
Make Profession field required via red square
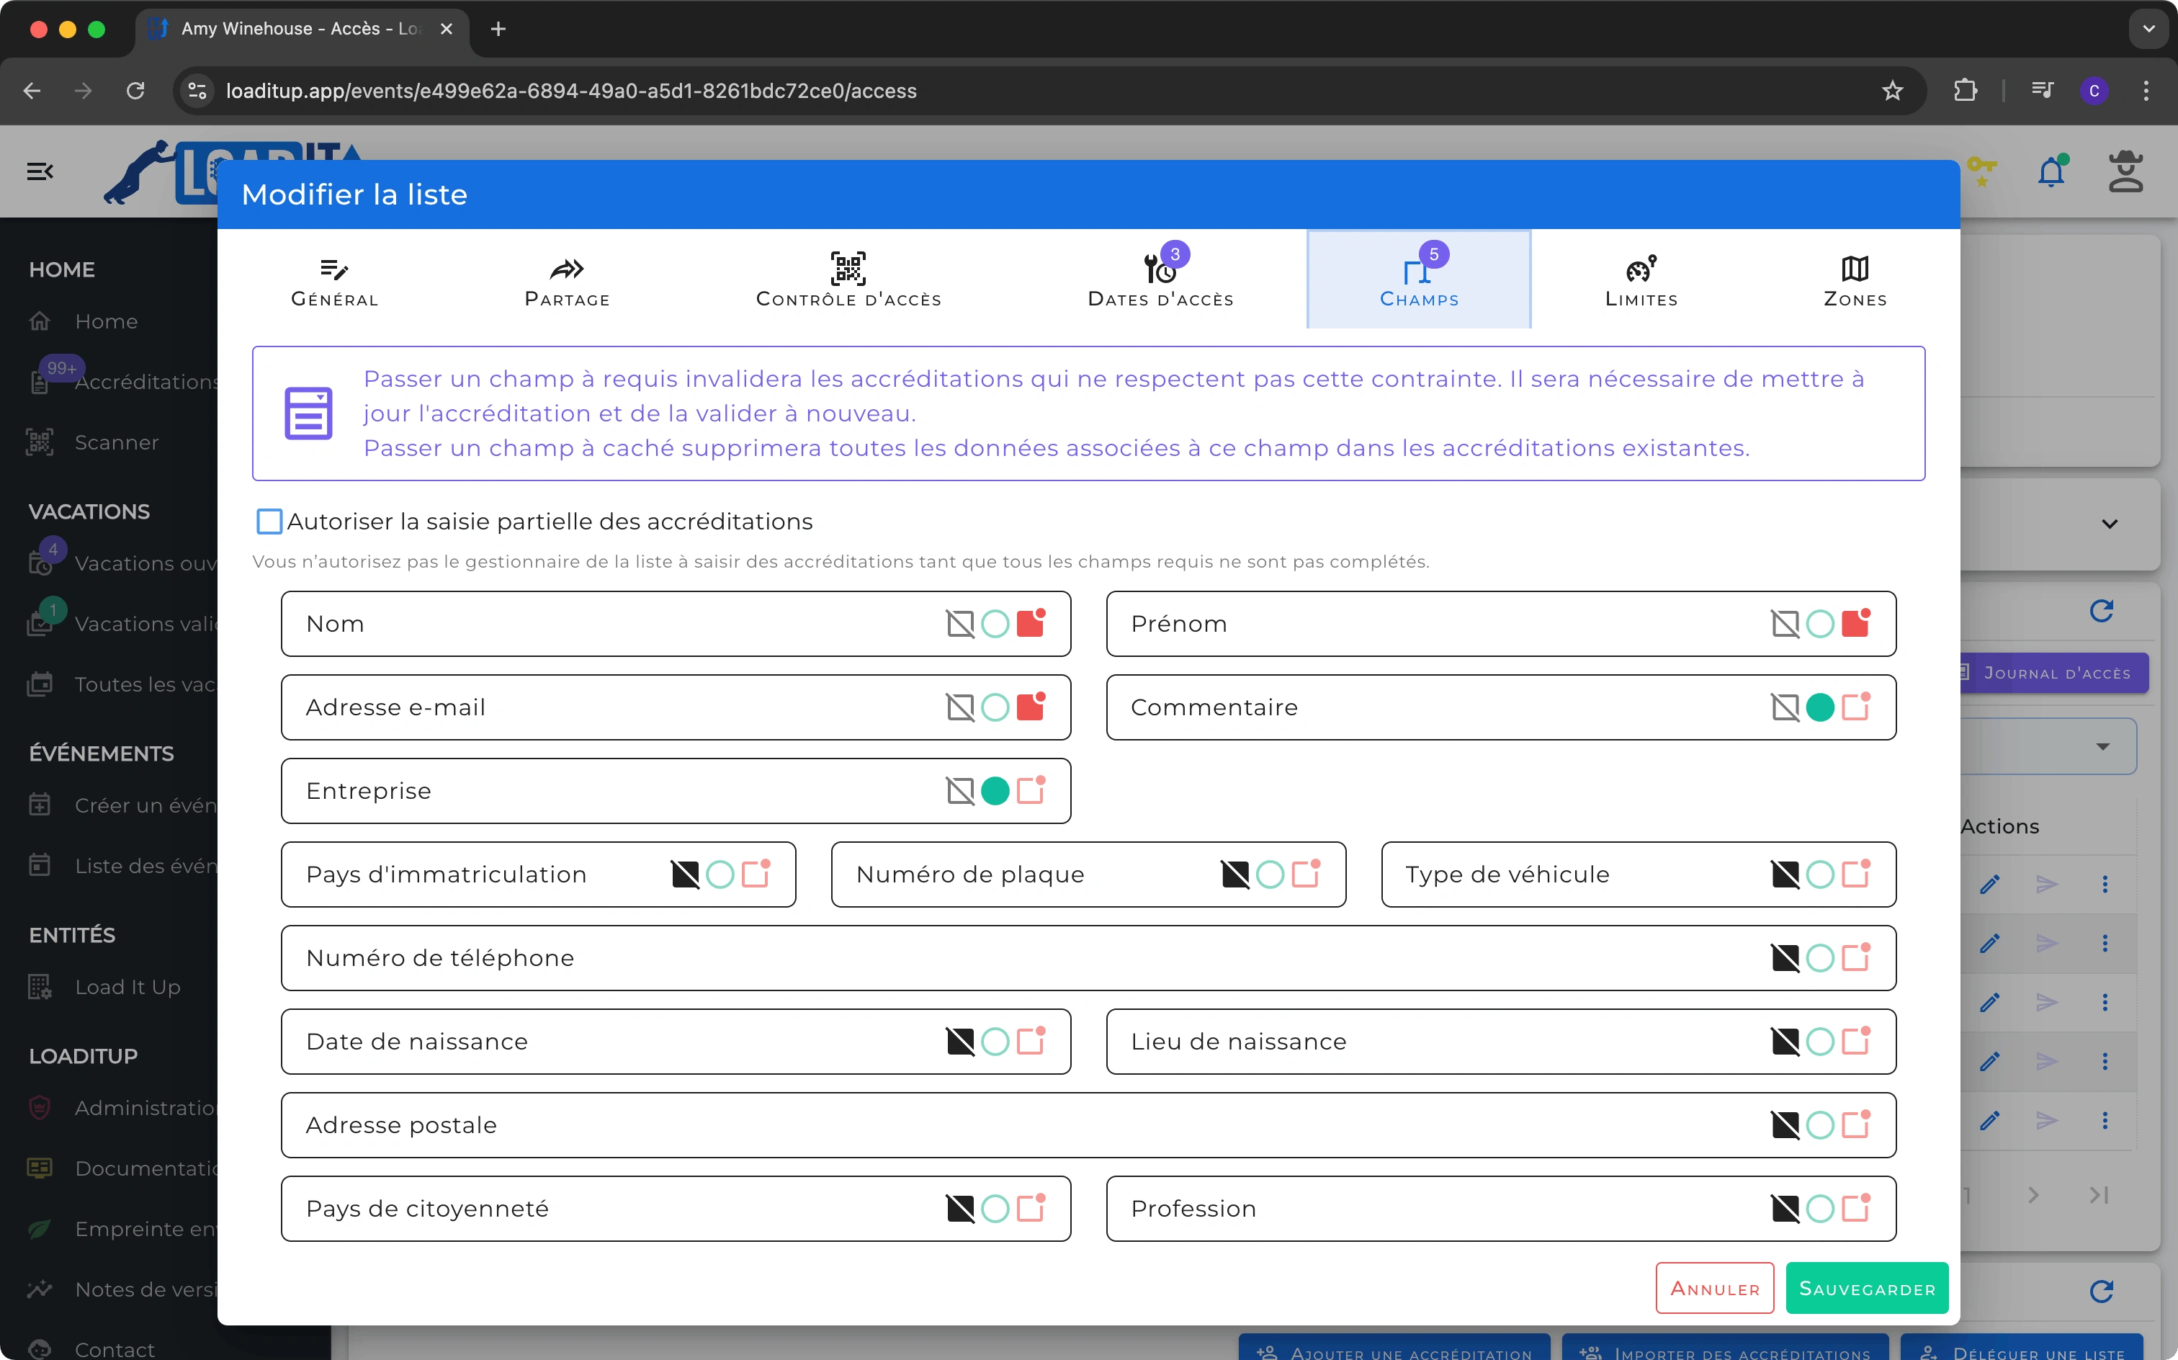click(x=1855, y=1208)
